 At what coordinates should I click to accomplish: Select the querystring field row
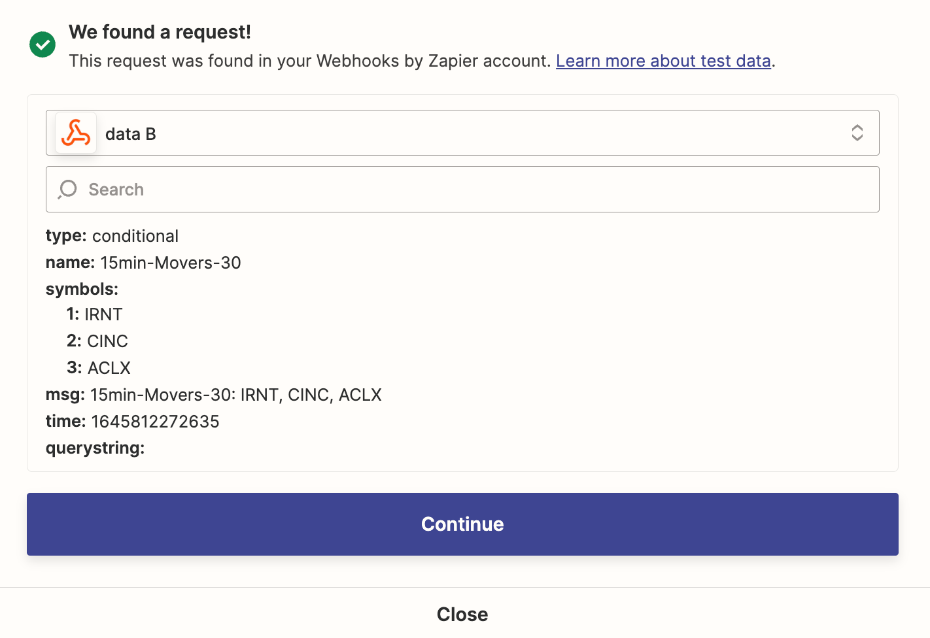point(95,448)
